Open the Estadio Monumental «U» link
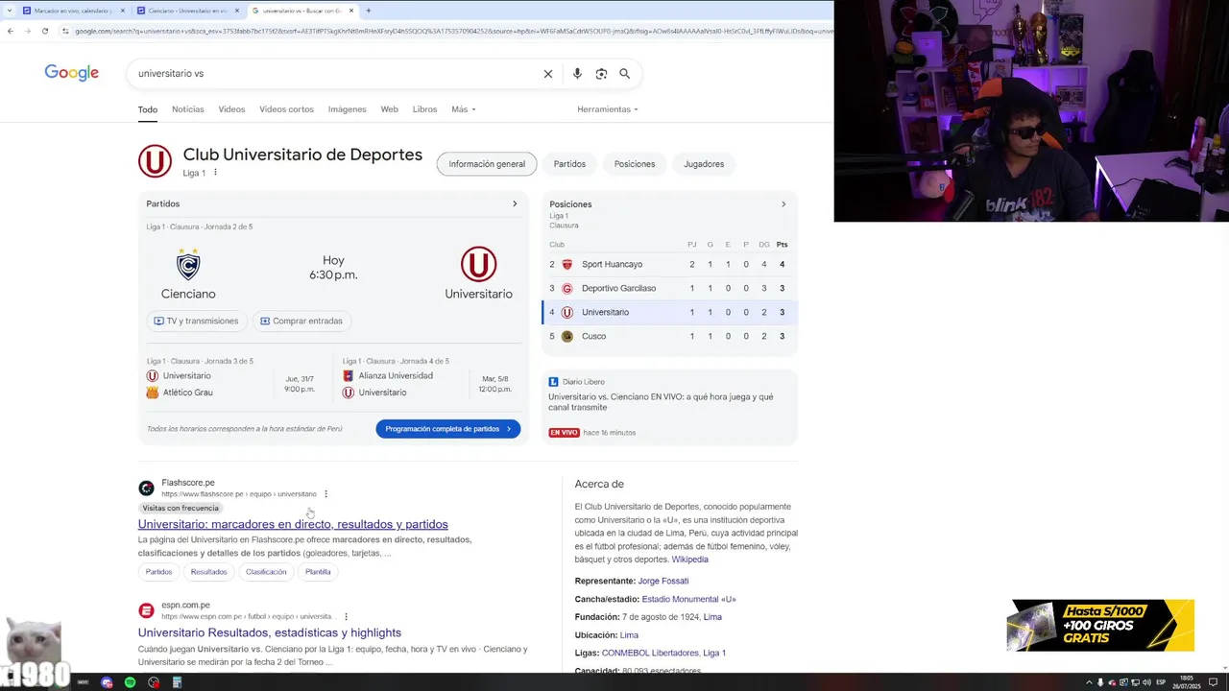The width and height of the screenshot is (1229, 691). 688,599
